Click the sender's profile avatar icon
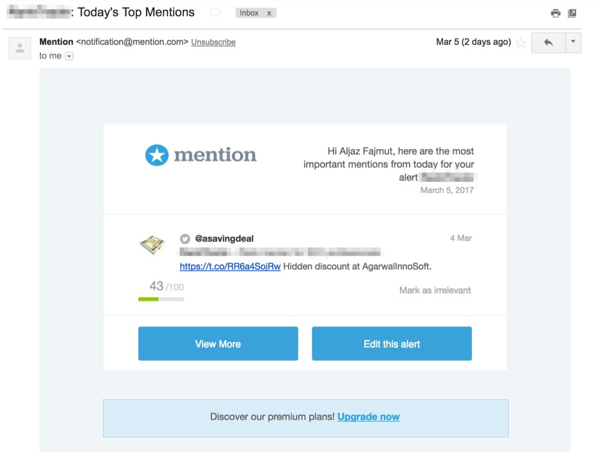 19,47
